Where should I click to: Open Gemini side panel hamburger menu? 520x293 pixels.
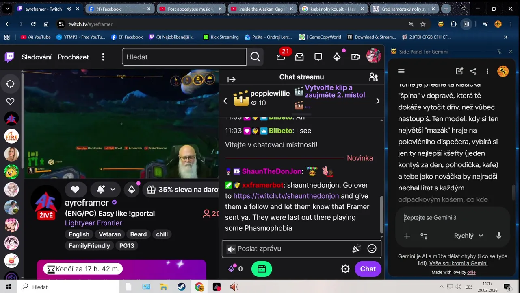click(401, 71)
